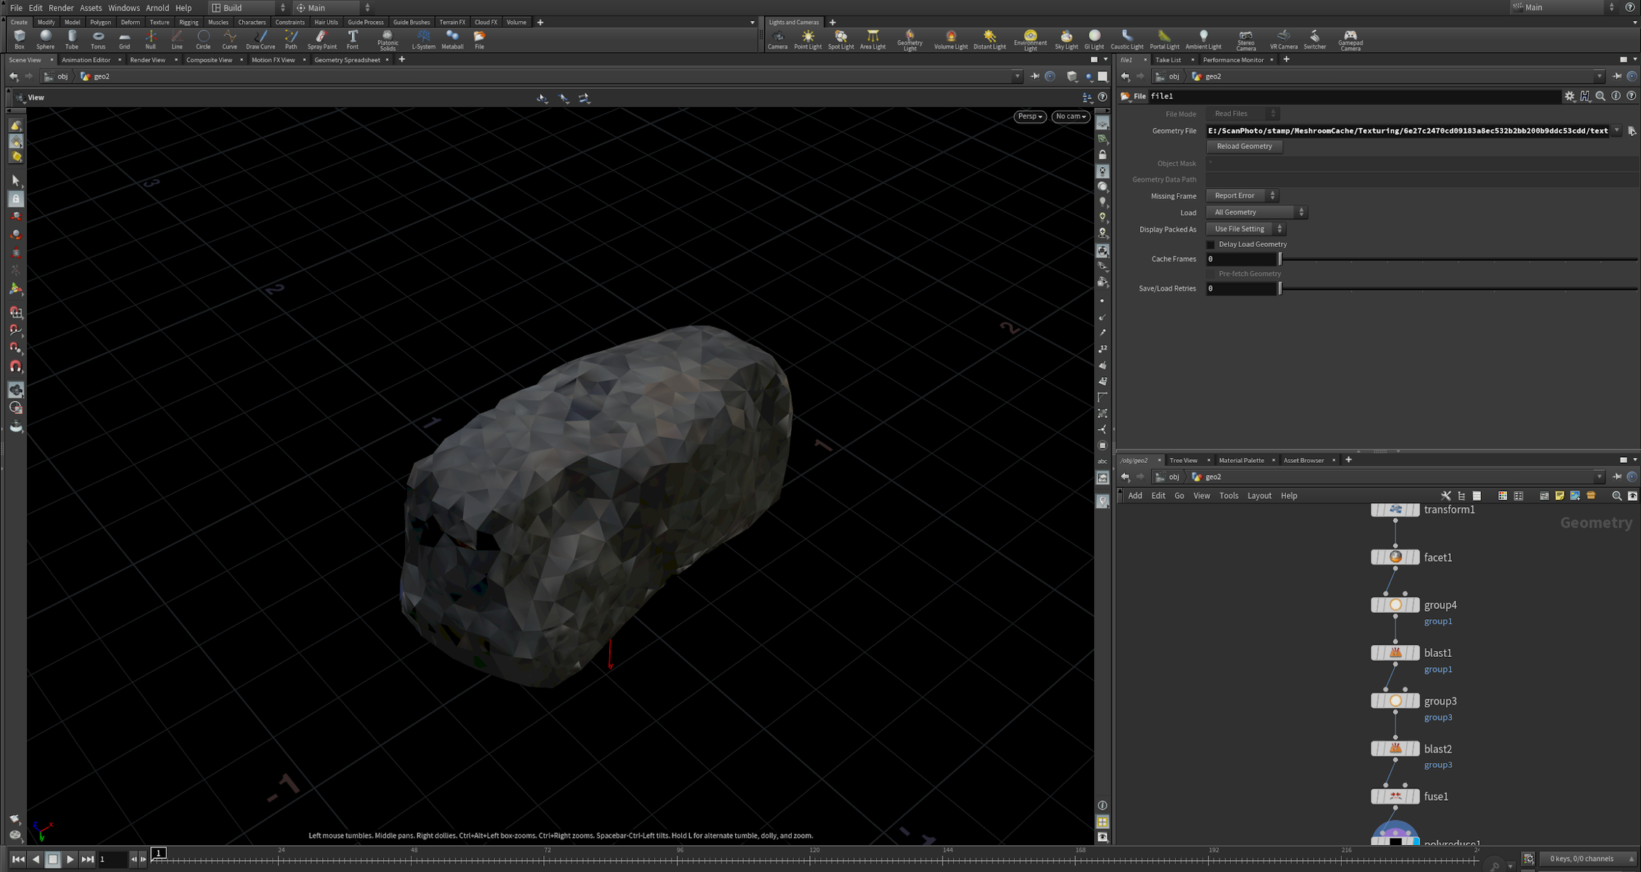This screenshot has width=1641, height=872.
Task: Create an Environment Light
Action: coord(1030,40)
